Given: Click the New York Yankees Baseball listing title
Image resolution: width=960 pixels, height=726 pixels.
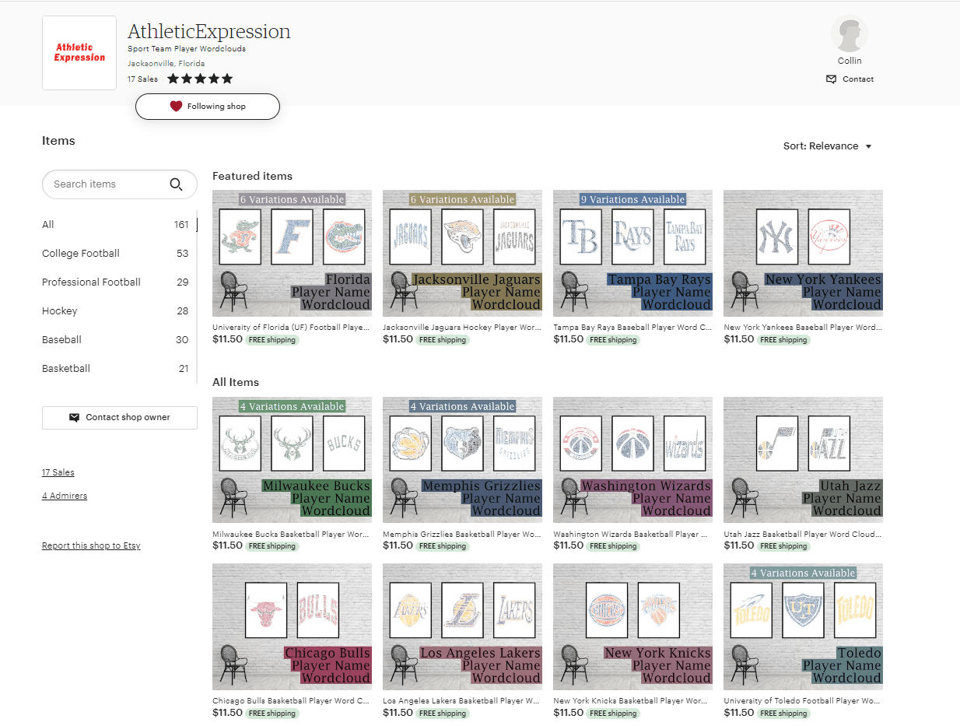Looking at the screenshot, I should tap(803, 328).
